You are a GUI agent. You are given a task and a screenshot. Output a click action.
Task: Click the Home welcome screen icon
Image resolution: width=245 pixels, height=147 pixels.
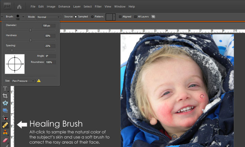point(19,6)
